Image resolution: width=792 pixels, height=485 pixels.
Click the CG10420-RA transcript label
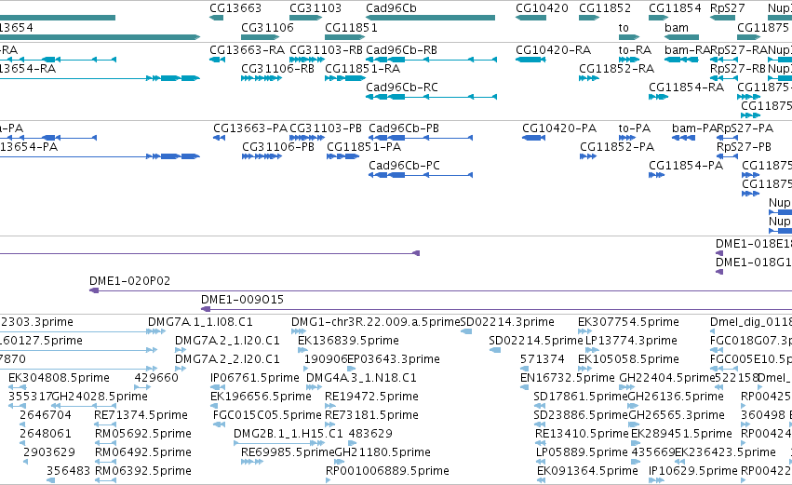pos(554,50)
